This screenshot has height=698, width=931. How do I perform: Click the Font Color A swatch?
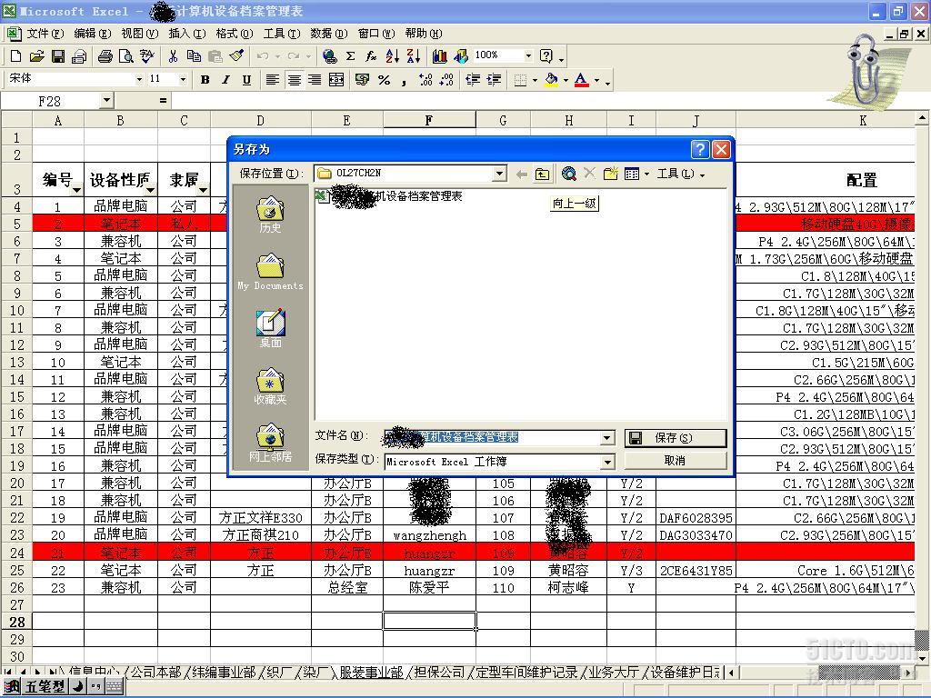(582, 80)
